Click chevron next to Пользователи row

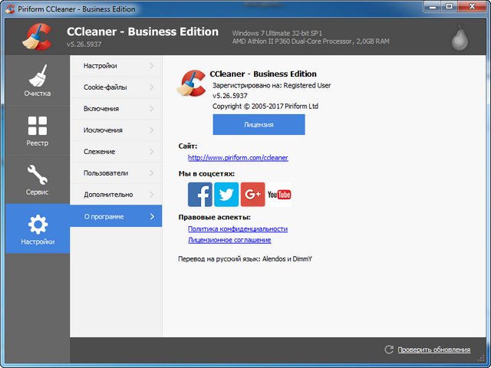(x=152, y=172)
